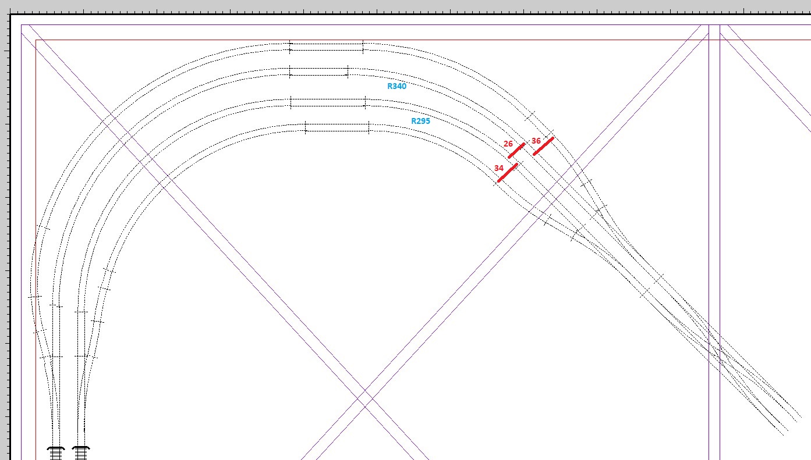The width and height of the screenshot is (811, 460).
Task: Select the red marker line beside 26
Action: point(516,150)
